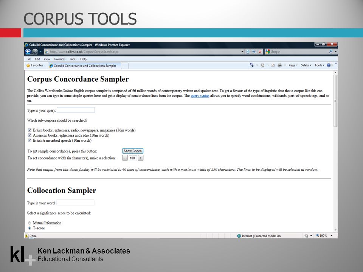Increase concordance width with plus button

[141, 158]
